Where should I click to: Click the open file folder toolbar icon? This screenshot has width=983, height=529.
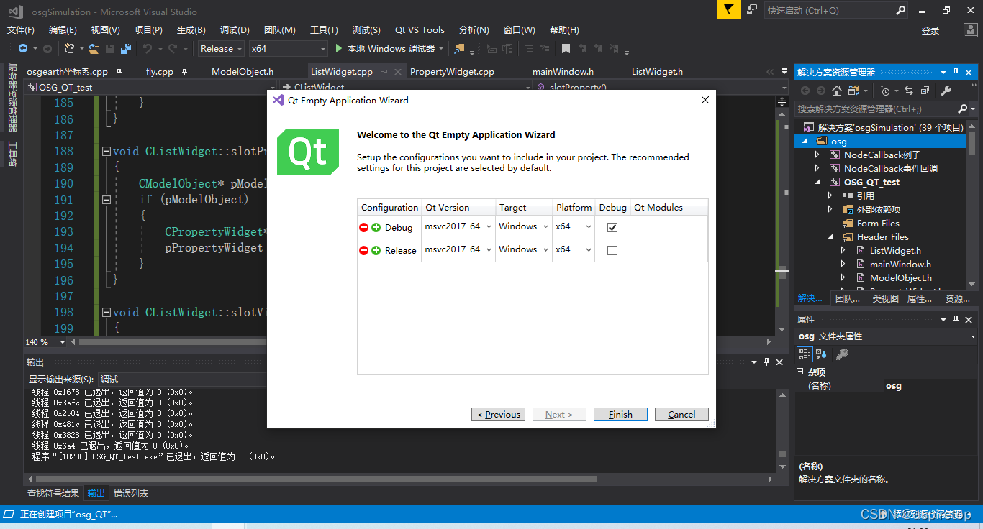coord(94,49)
